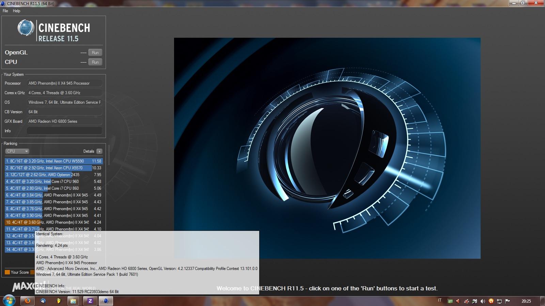Click the ranking panel splitter grip handle
Image resolution: width=545 pixels, height=306 pixels.
[x=109, y=155]
